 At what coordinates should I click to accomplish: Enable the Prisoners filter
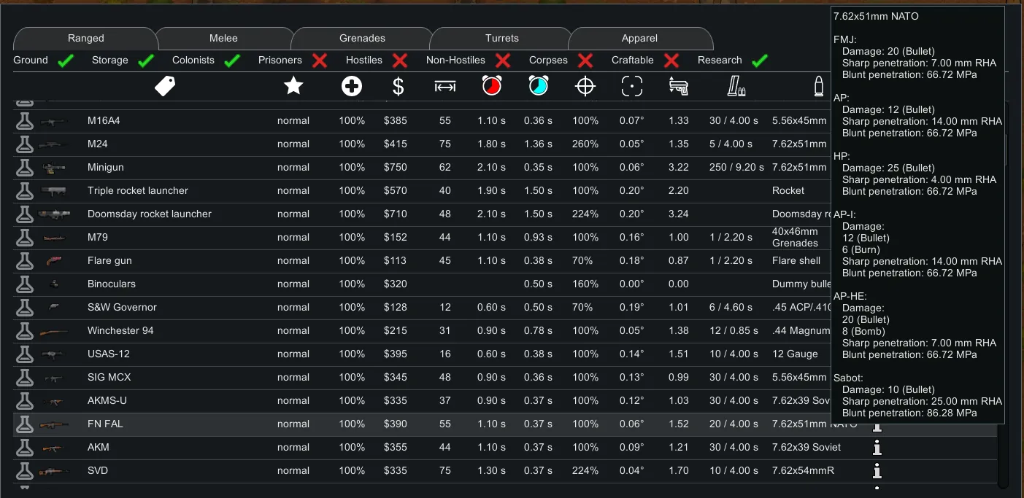click(x=319, y=61)
